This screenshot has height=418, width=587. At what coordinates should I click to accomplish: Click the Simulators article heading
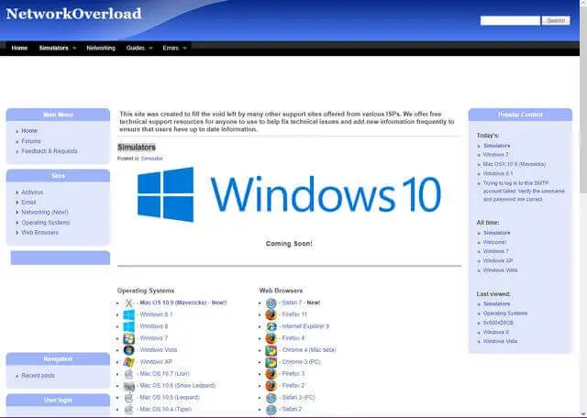pos(137,147)
